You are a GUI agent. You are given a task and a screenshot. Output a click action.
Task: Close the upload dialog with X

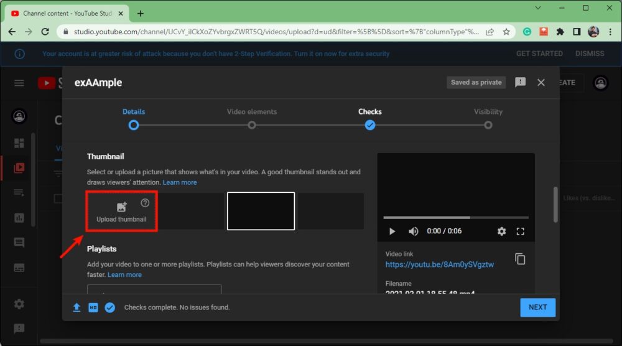pyautogui.click(x=541, y=82)
